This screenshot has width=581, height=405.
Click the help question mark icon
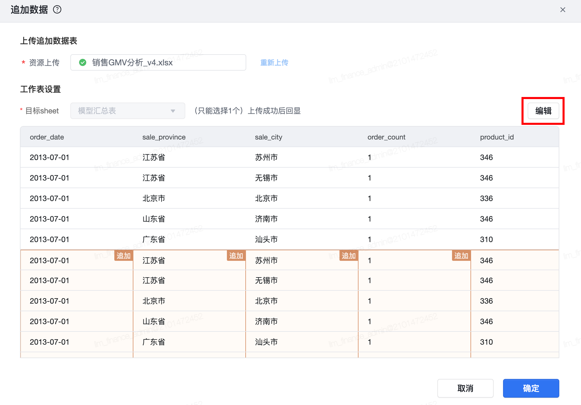(57, 10)
